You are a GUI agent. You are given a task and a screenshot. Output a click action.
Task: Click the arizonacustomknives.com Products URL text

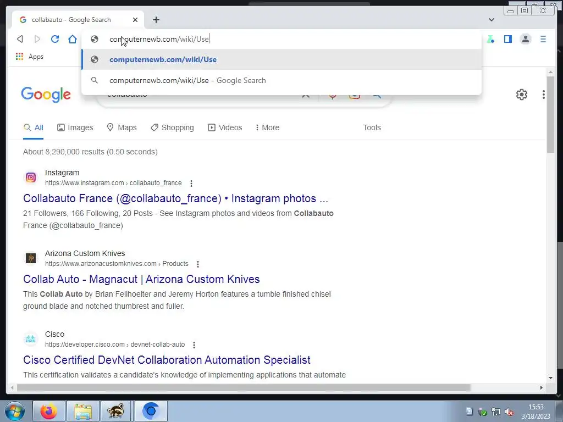pos(117,264)
